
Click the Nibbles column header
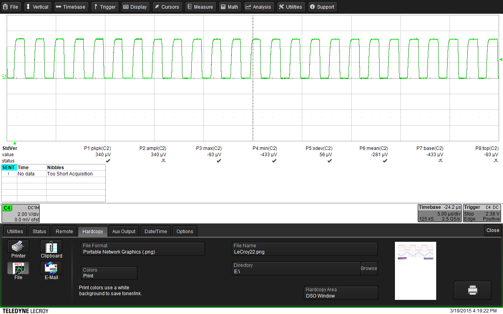pyautogui.click(x=76, y=168)
